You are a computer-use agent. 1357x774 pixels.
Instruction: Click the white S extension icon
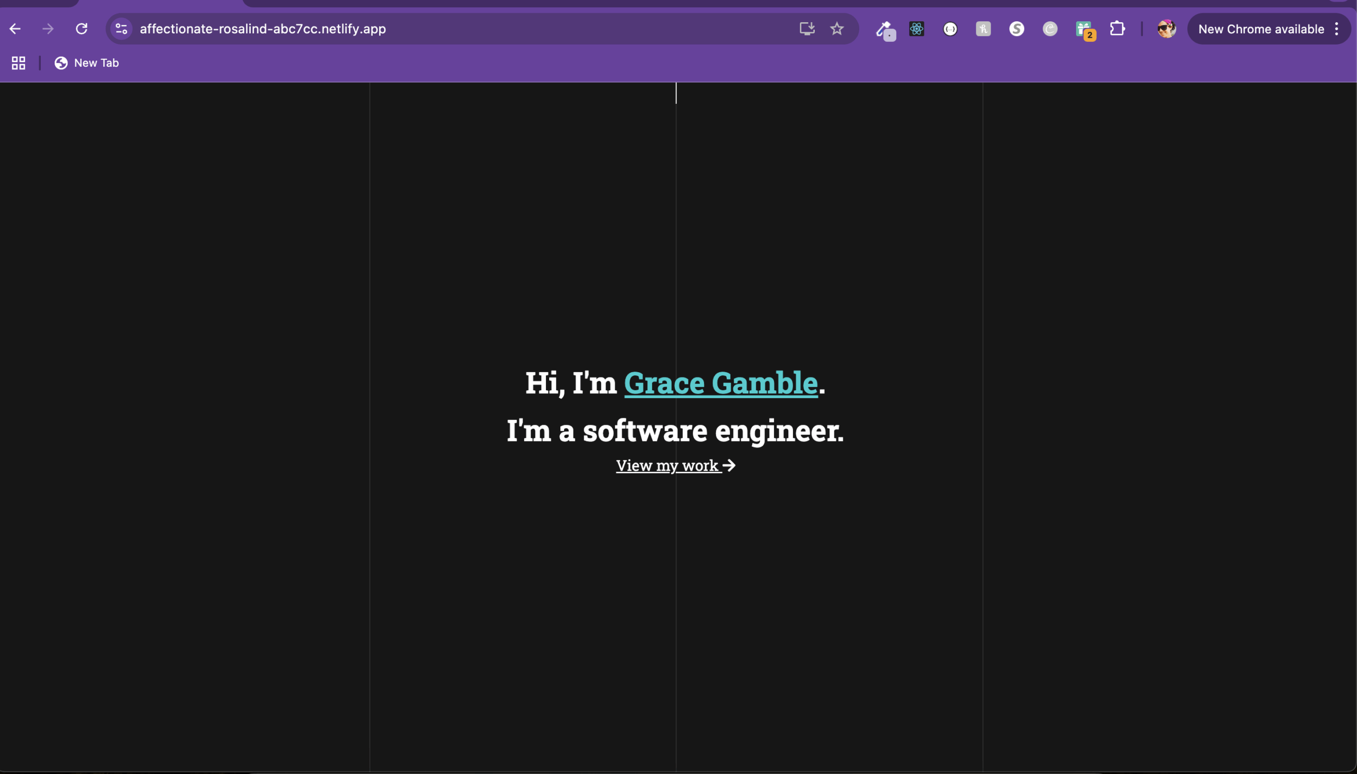[1017, 29]
